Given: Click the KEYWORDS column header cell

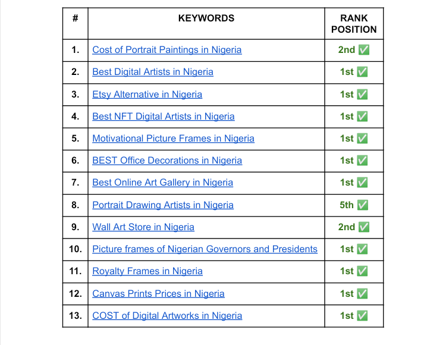Looking at the screenshot, I should [x=206, y=18].
